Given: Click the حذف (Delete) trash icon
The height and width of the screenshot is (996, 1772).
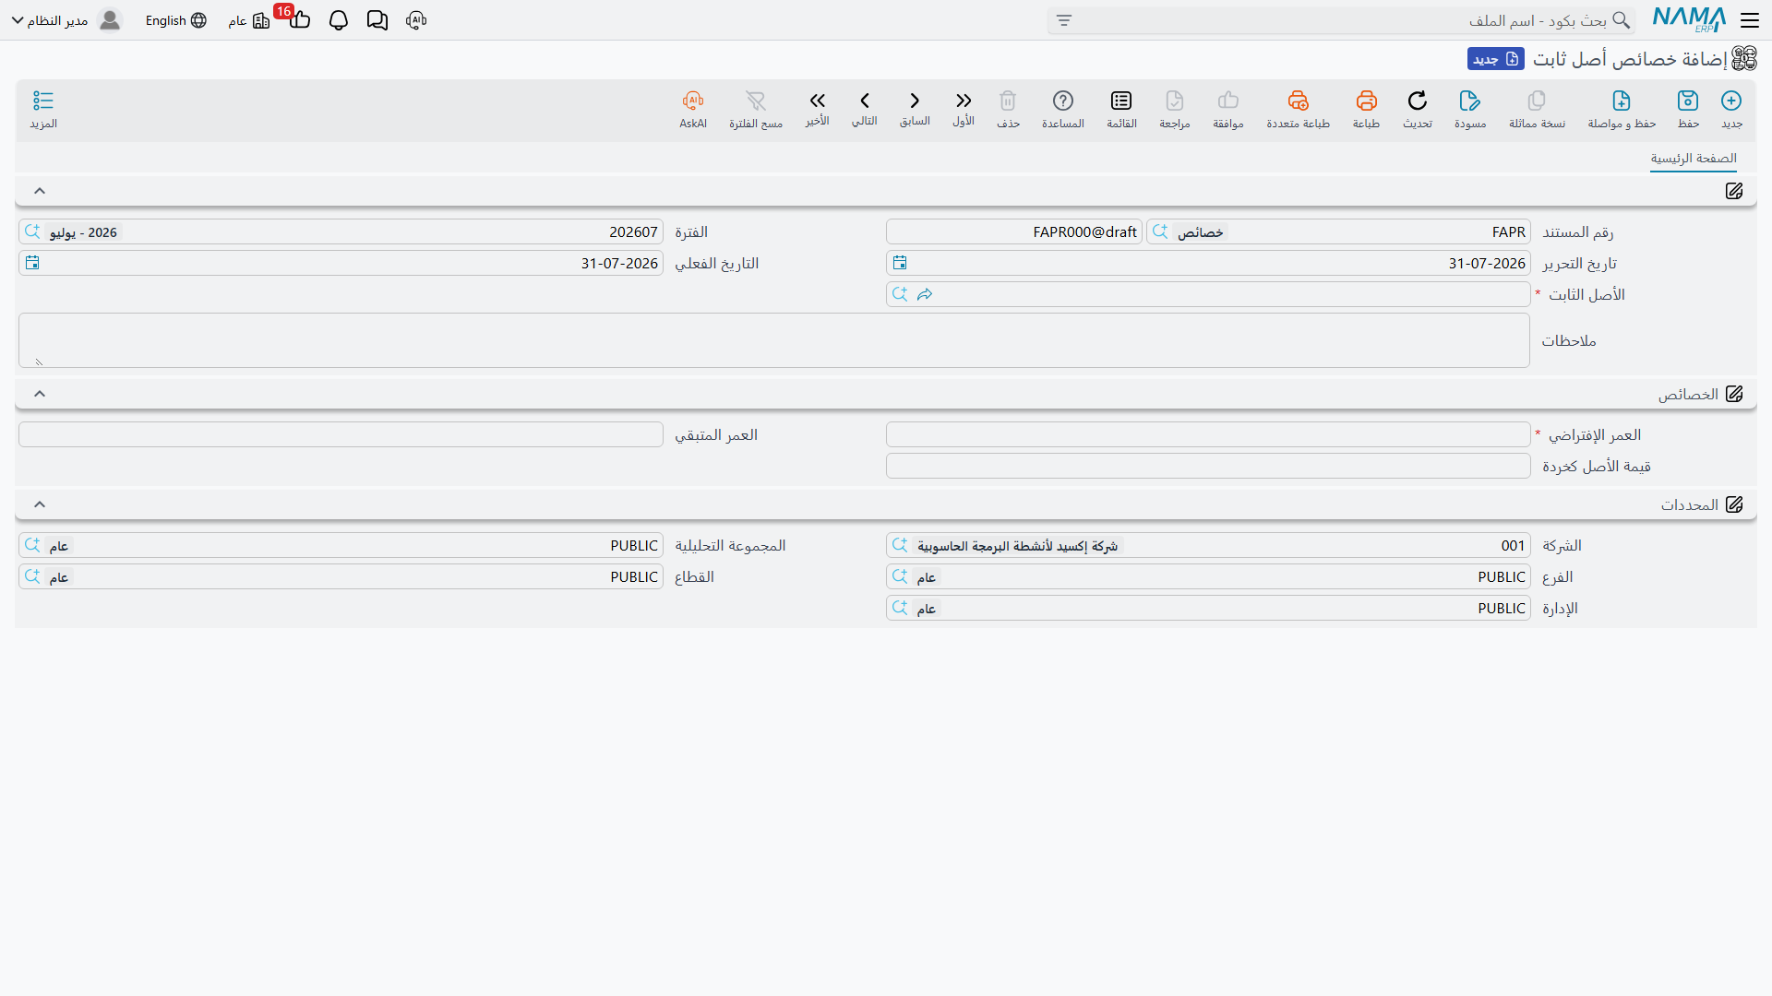Looking at the screenshot, I should (x=1008, y=101).
